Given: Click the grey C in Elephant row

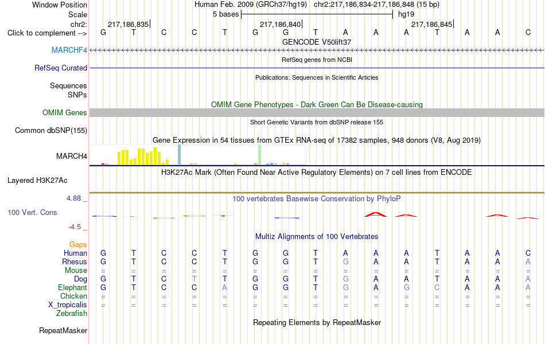Looking at the screenshot, I should tap(437, 288).
